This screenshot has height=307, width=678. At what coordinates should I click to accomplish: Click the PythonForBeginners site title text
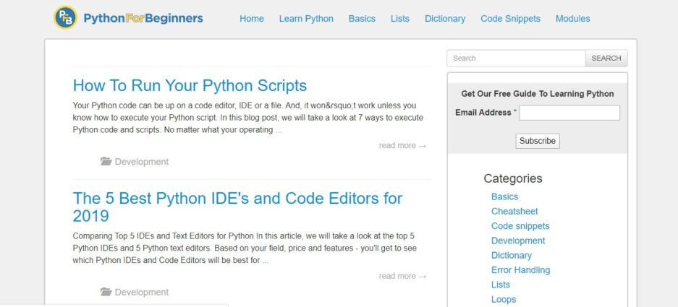click(143, 18)
